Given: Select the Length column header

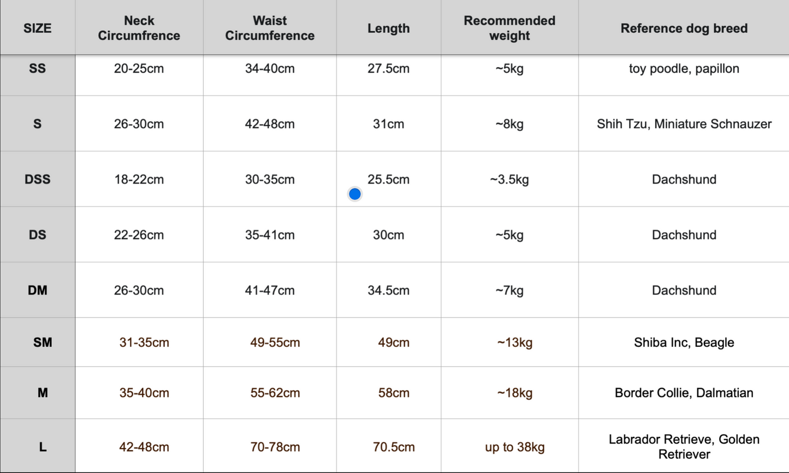Looking at the screenshot, I should tap(388, 28).
